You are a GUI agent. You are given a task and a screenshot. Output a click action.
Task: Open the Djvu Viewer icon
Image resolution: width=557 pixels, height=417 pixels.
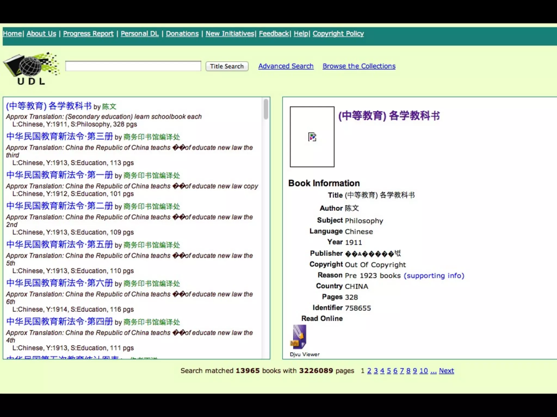(299, 337)
